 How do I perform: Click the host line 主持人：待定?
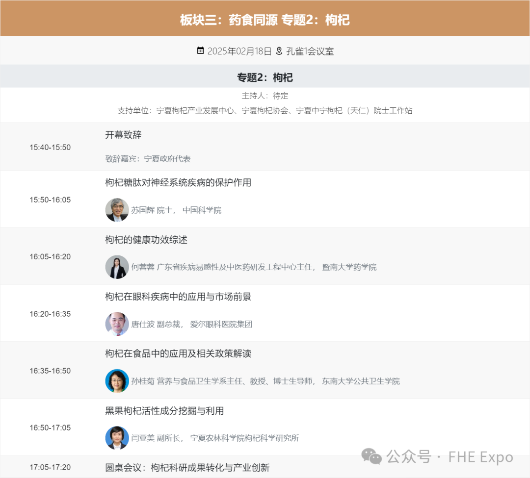pyautogui.click(x=265, y=96)
